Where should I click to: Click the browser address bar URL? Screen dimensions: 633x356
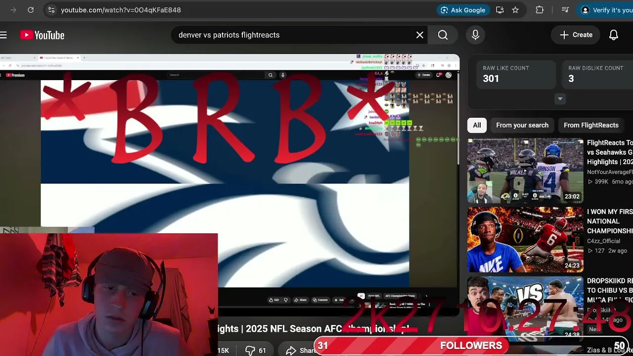click(x=121, y=10)
